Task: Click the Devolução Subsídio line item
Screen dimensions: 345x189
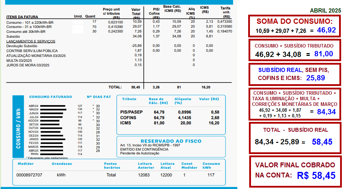Action: tap(22, 46)
